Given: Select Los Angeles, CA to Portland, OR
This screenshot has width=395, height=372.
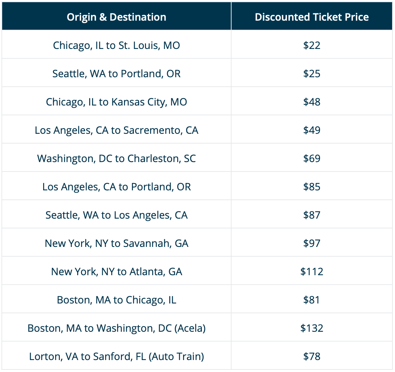Looking at the screenshot, I should click(x=116, y=187).
